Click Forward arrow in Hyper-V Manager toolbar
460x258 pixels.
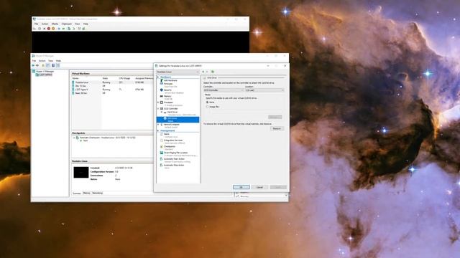(x=37, y=65)
